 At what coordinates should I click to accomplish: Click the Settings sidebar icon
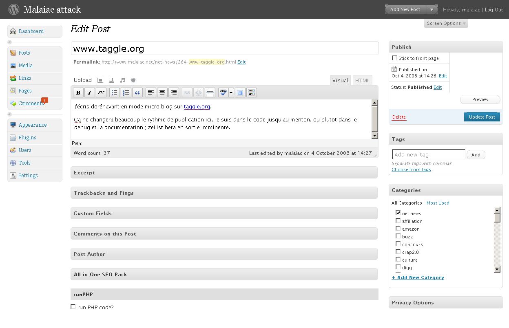pos(13,176)
